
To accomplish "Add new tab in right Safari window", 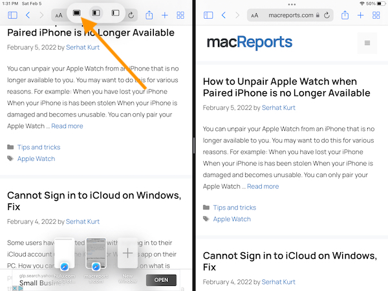I will [x=361, y=16].
